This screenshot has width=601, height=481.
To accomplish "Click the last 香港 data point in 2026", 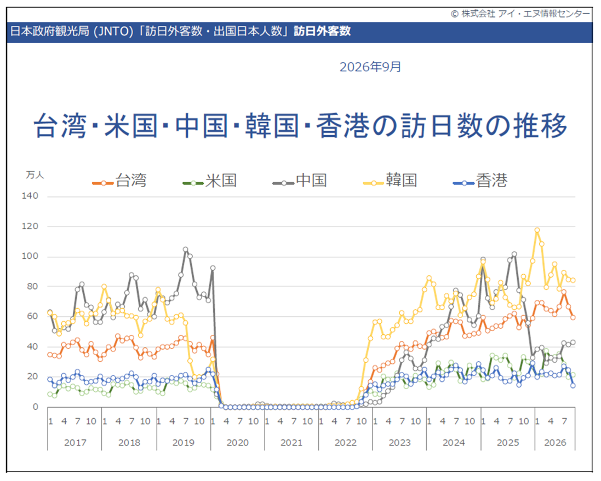I will (573, 386).
